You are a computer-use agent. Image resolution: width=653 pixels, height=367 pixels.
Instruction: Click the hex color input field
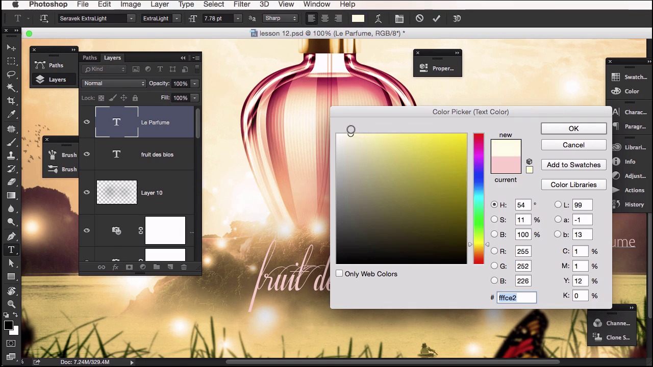pos(516,298)
